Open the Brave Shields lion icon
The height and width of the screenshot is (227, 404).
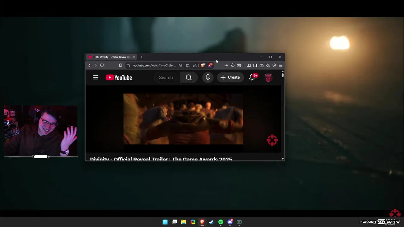click(x=203, y=65)
